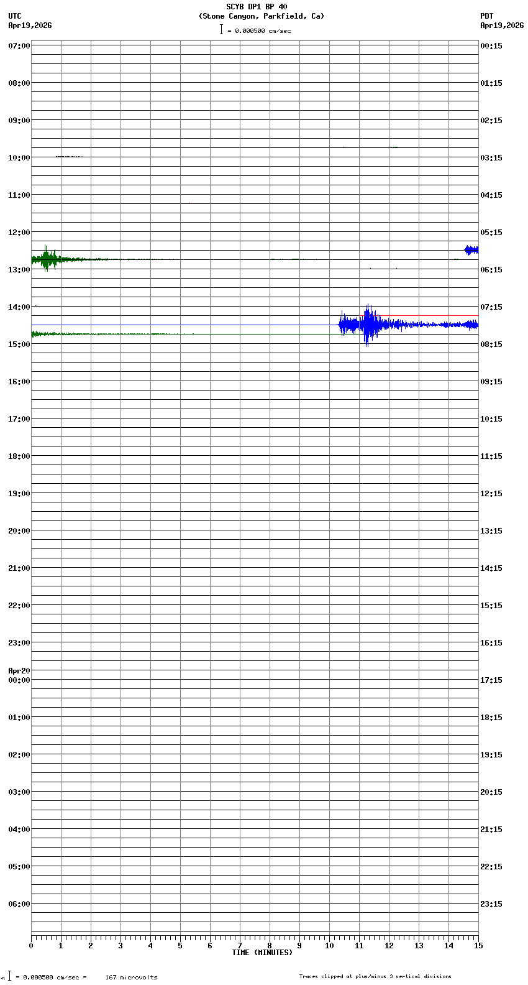Click the blue signal burst at the end of the 12:30 trace
528x985 pixels.
pos(471,250)
